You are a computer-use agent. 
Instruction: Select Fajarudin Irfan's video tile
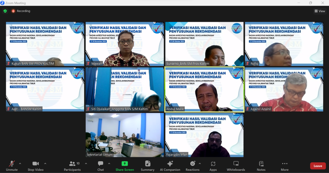click(x=204, y=135)
